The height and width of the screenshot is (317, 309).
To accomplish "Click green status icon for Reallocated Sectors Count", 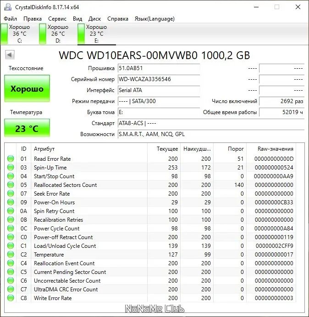I will [x=11, y=185].
